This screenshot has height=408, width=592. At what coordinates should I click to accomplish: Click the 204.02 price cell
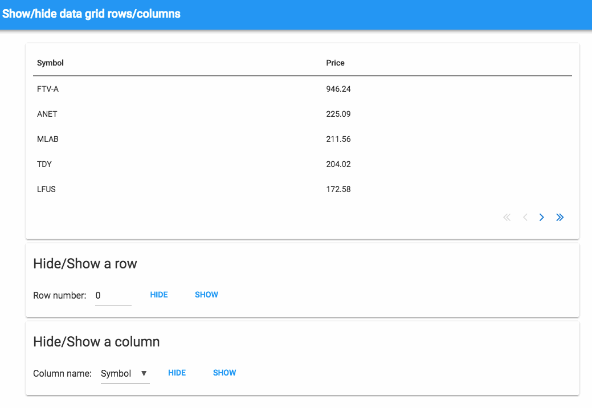(338, 164)
